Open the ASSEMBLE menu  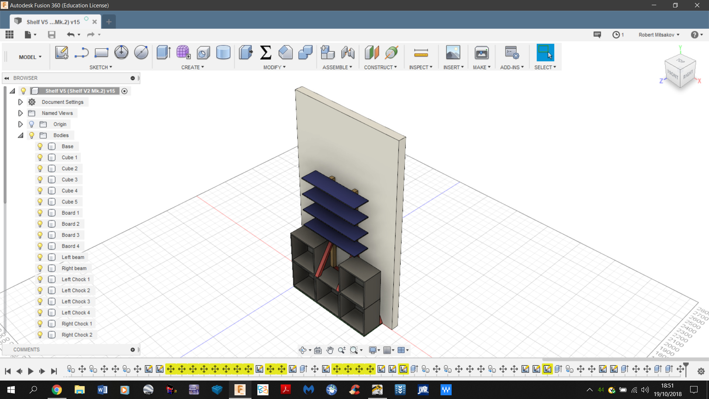tap(337, 67)
